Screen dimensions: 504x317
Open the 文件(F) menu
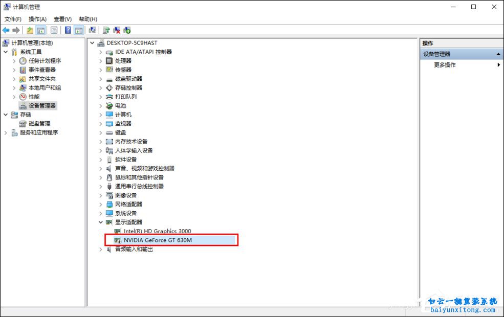13,19
